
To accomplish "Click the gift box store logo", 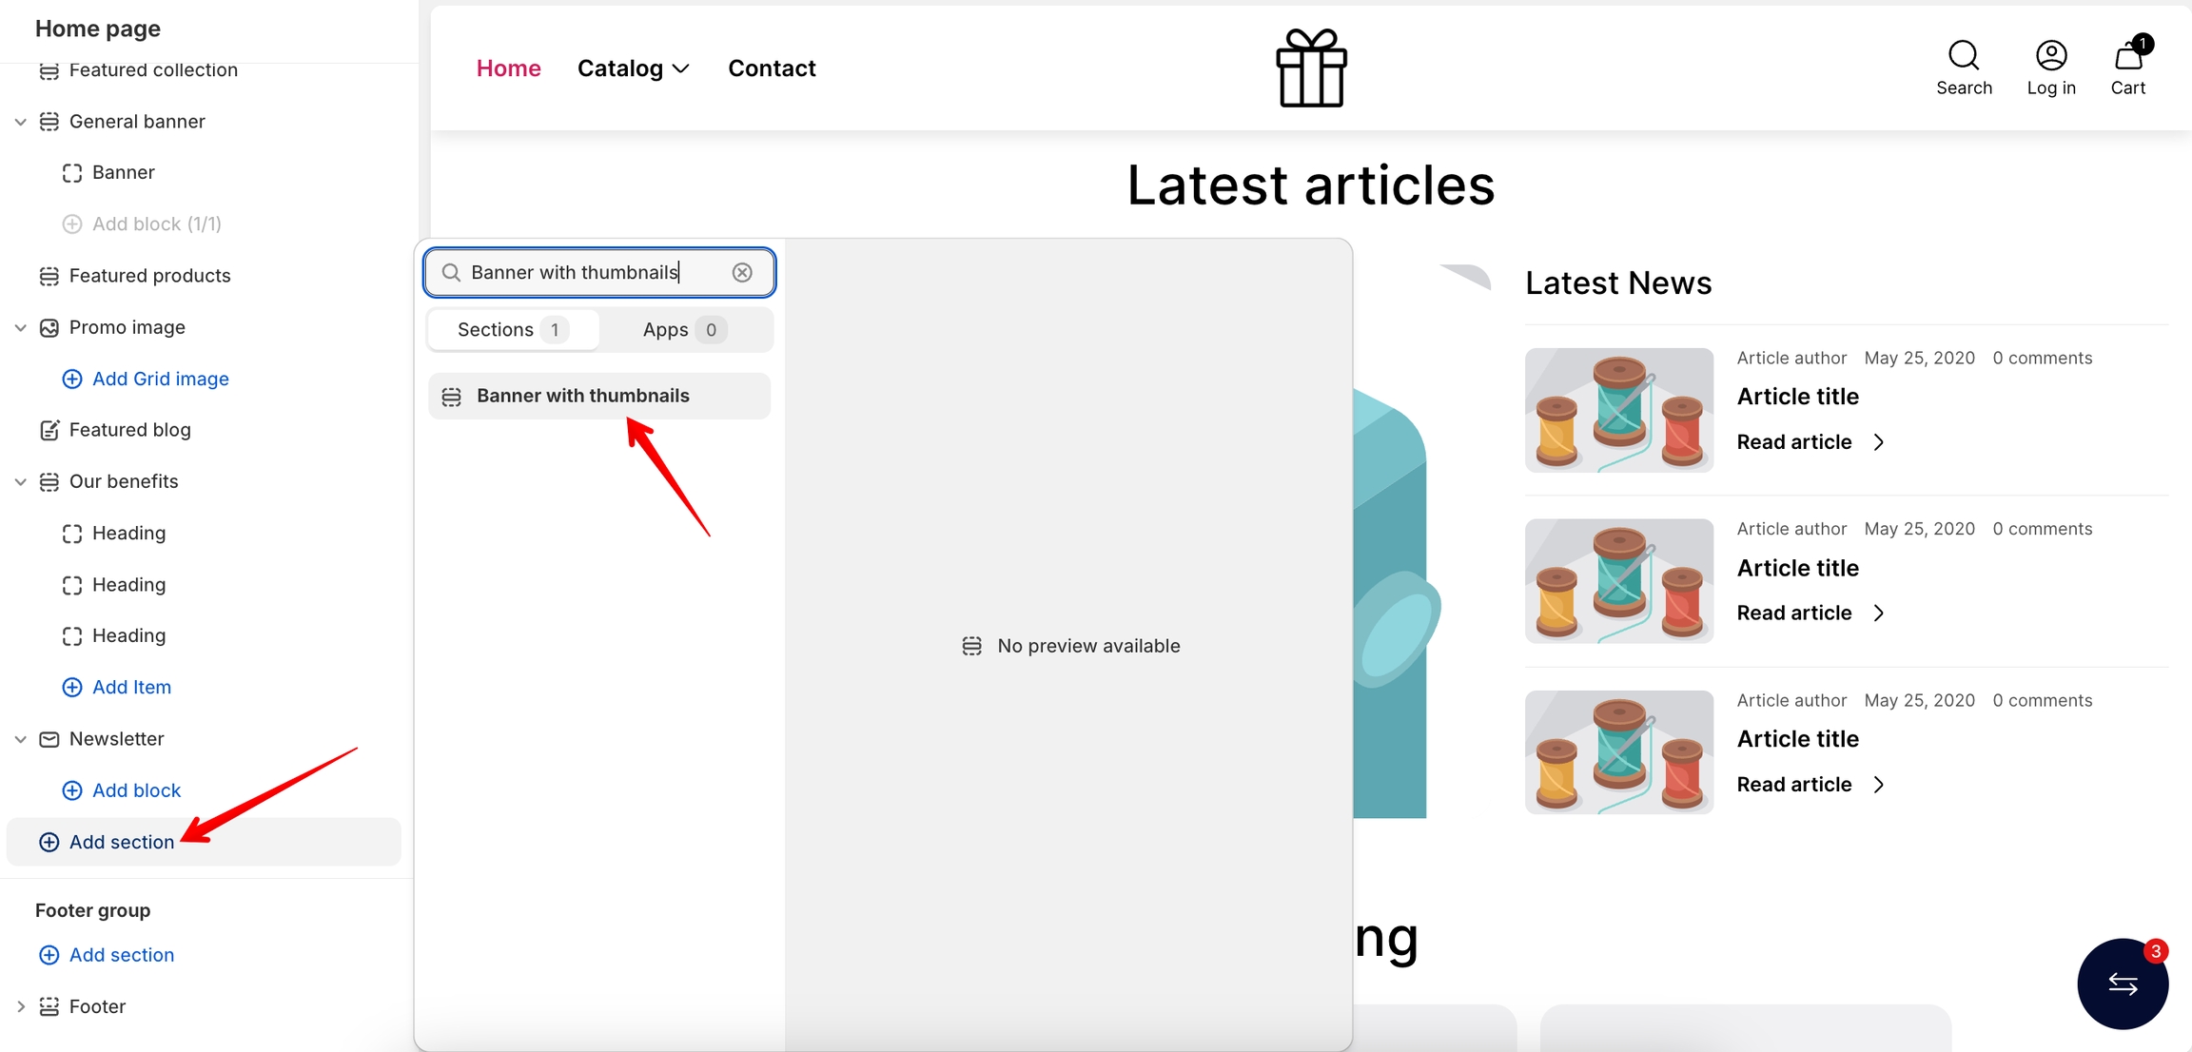I will tap(1310, 68).
